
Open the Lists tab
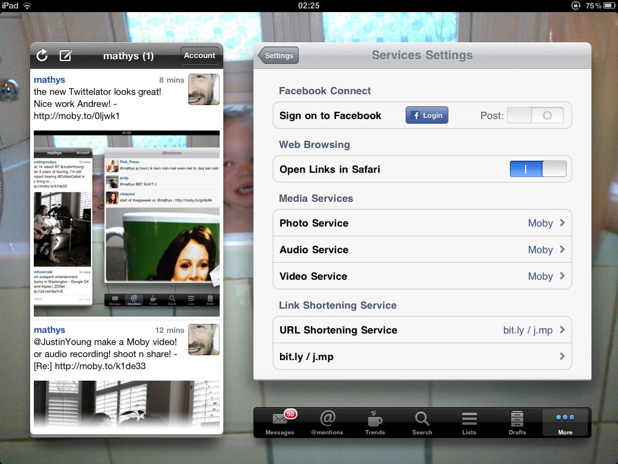(x=469, y=422)
